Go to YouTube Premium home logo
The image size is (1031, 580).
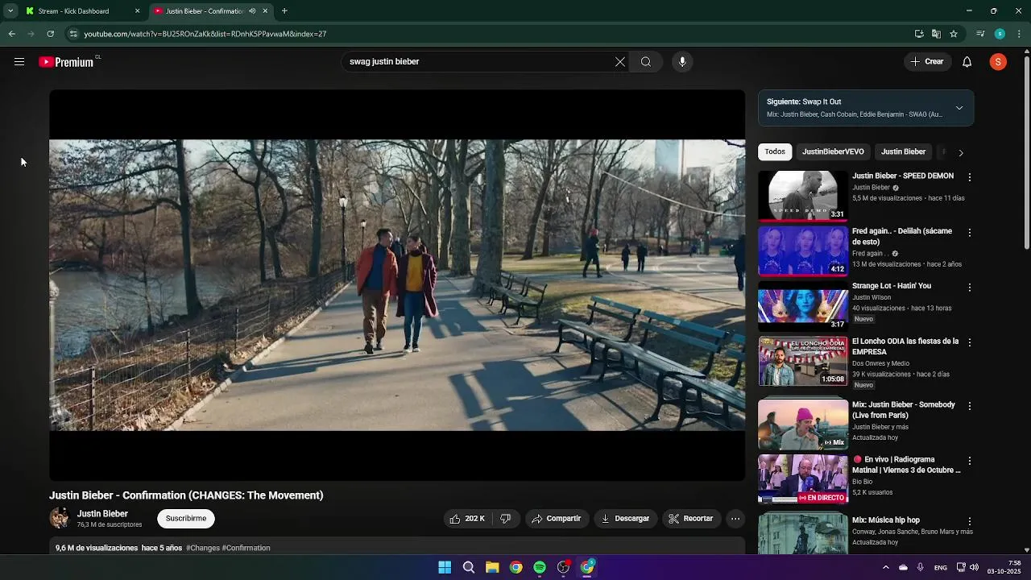pos(67,62)
